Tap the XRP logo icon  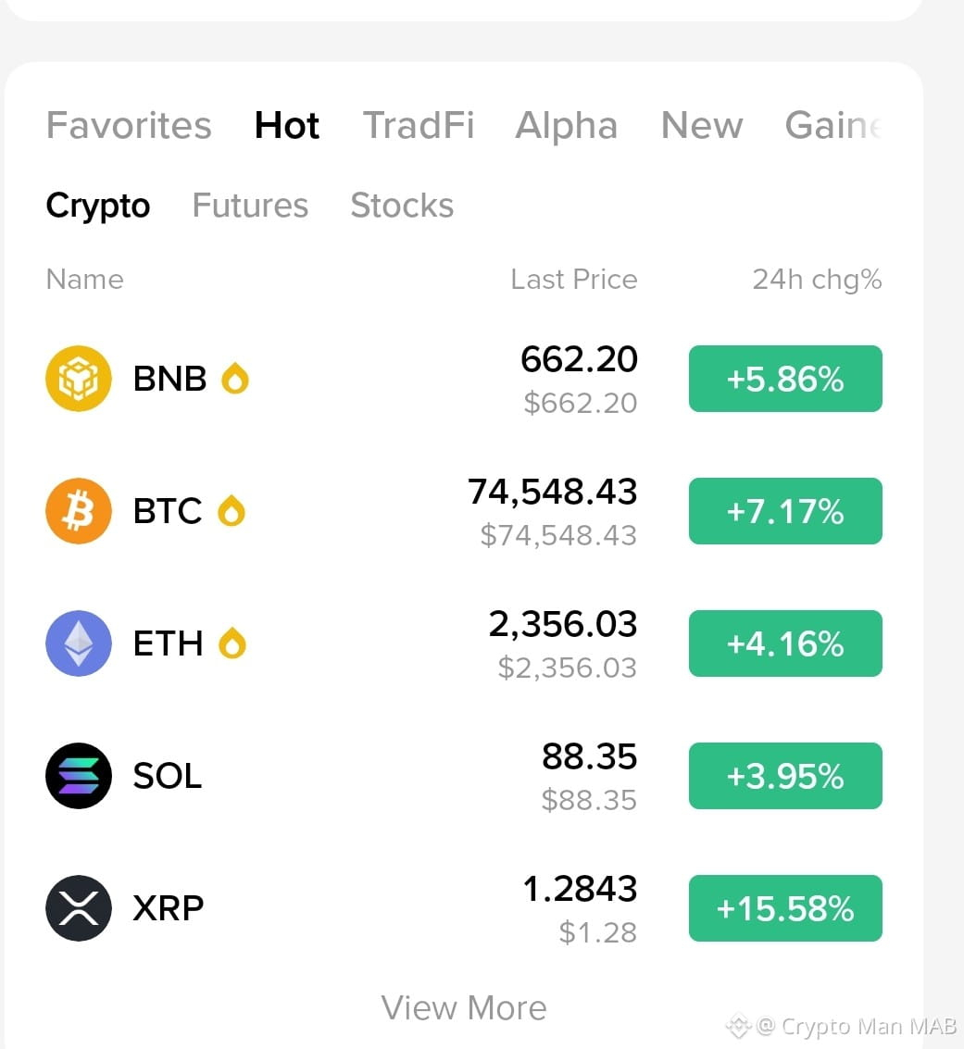pyautogui.click(x=79, y=908)
